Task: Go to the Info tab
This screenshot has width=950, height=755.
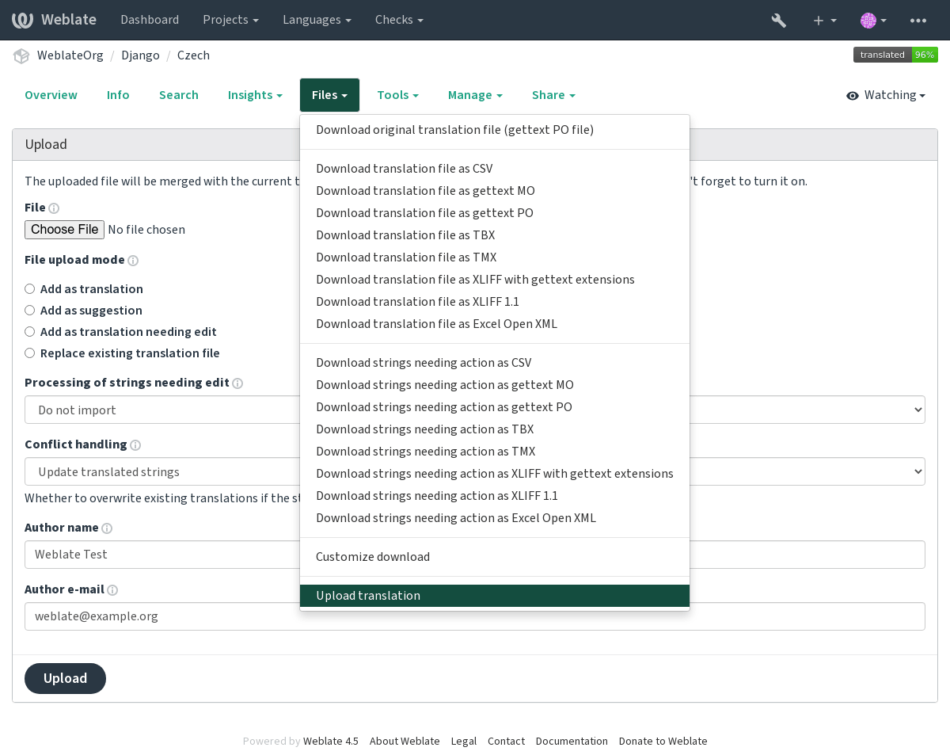Action: click(118, 95)
